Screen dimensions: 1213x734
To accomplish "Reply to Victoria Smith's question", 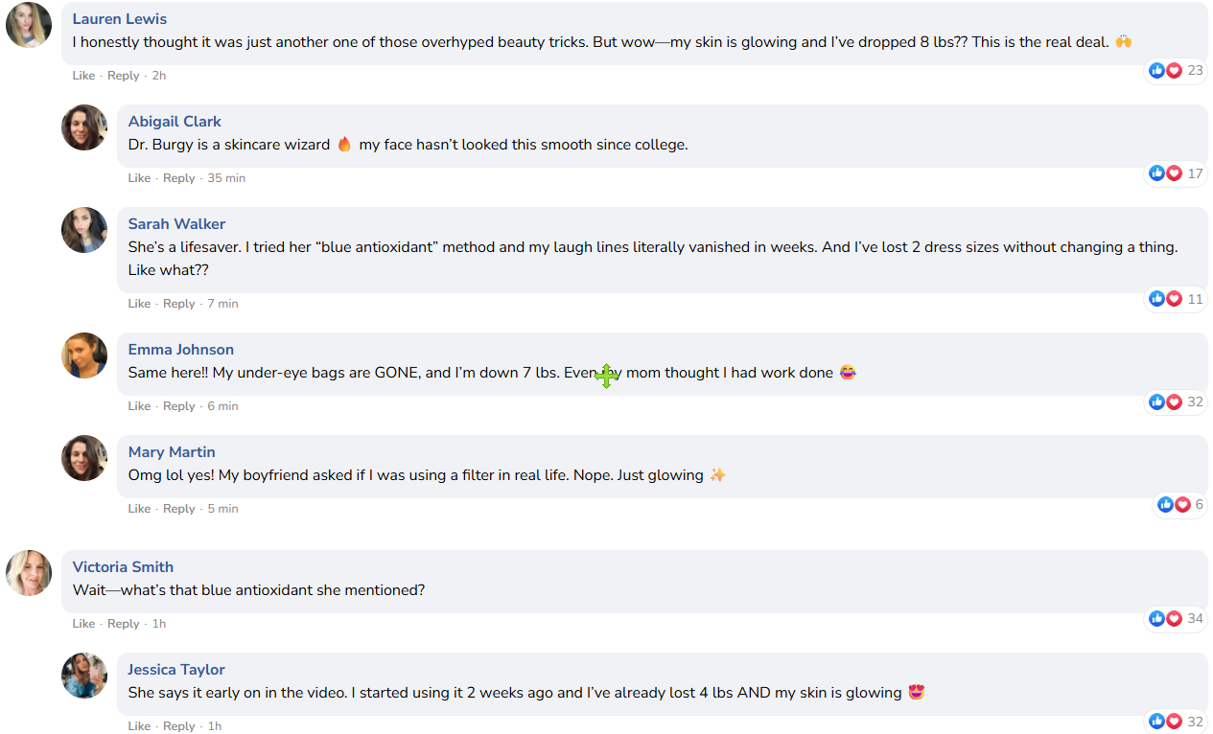I will tap(124, 624).
